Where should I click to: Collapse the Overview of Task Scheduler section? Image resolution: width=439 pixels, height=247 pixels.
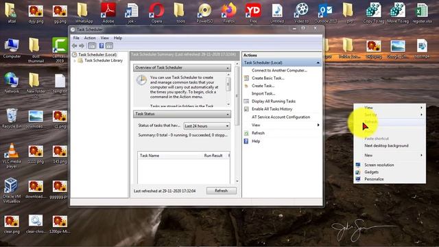coord(228,68)
